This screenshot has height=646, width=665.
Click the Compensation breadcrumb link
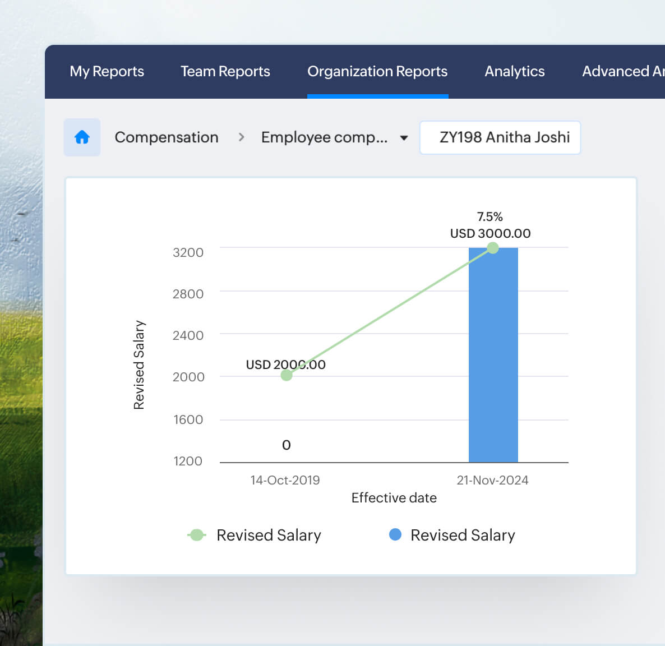coord(167,137)
